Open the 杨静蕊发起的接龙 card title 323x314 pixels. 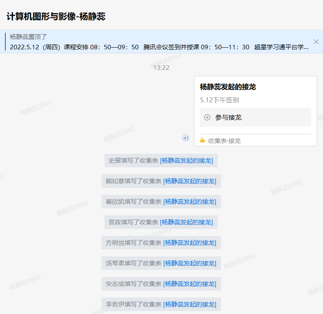coord(228,87)
